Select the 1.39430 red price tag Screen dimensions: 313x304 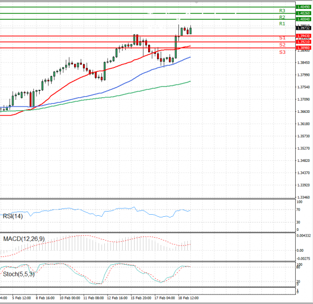(304, 36)
